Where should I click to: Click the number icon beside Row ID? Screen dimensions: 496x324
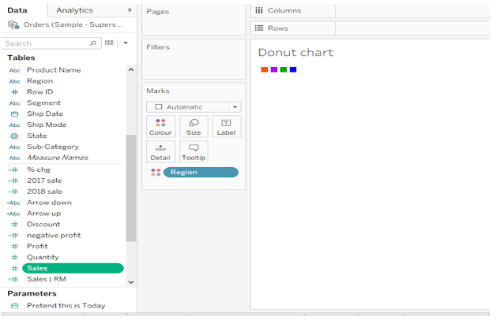(x=14, y=92)
